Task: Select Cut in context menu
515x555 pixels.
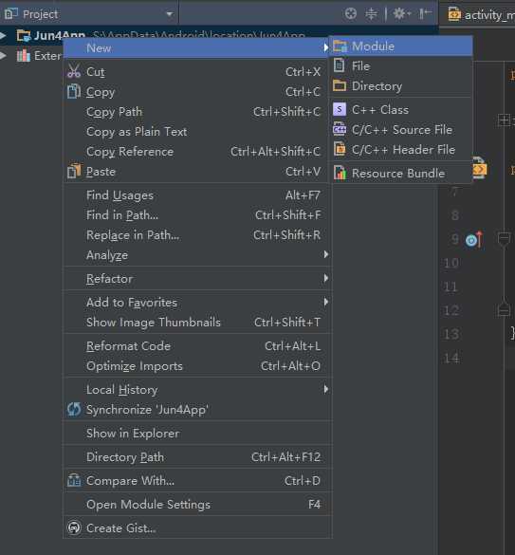Action: point(196,72)
